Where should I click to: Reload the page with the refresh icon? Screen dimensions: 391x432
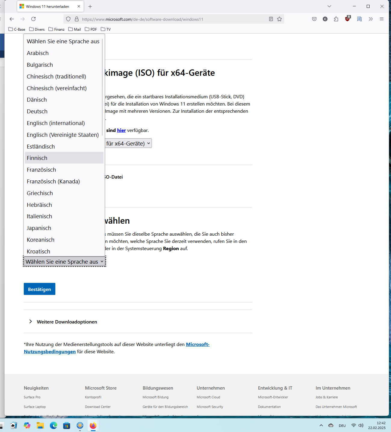[33, 19]
